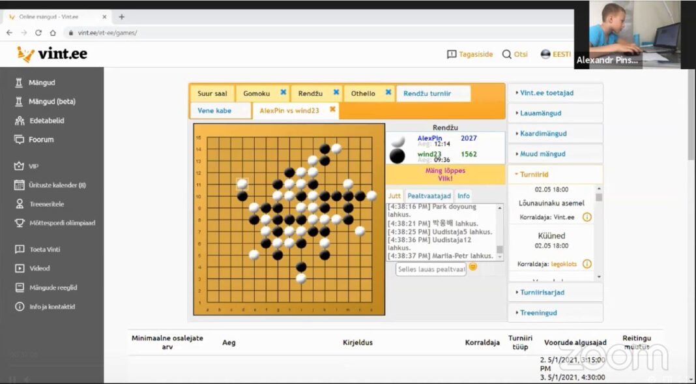Expand the Turniirisarjad section
The height and width of the screenshot is (384, 696).
[555, 293]
